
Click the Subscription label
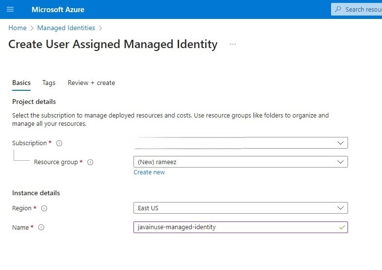pos(30,143)
